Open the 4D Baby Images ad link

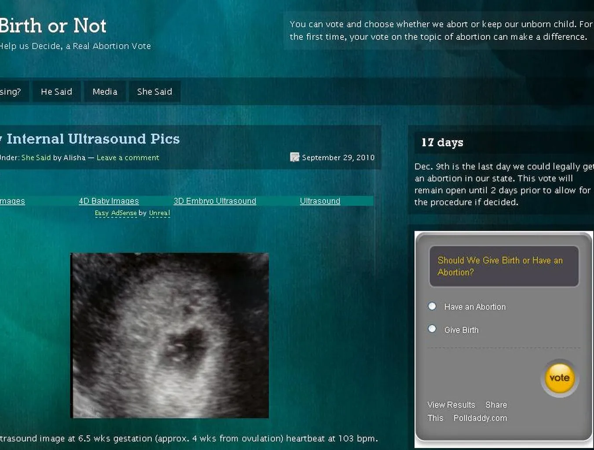tap(109, 201)
